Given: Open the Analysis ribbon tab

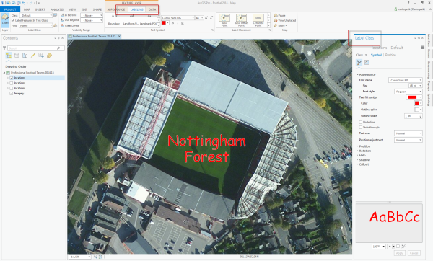Looking at the screenshot, I should [57, 9].
